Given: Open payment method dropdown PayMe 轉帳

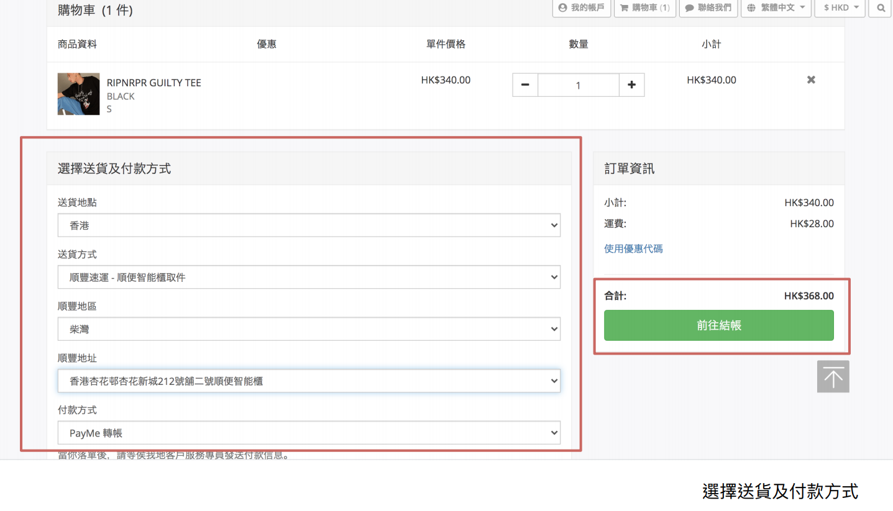Looking at the screenshot, I should (x=309, y=433).
